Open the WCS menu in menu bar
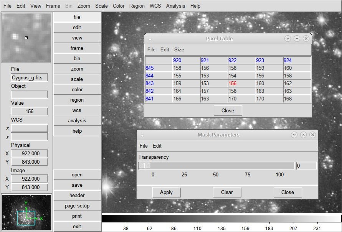 tap(155, 6)
